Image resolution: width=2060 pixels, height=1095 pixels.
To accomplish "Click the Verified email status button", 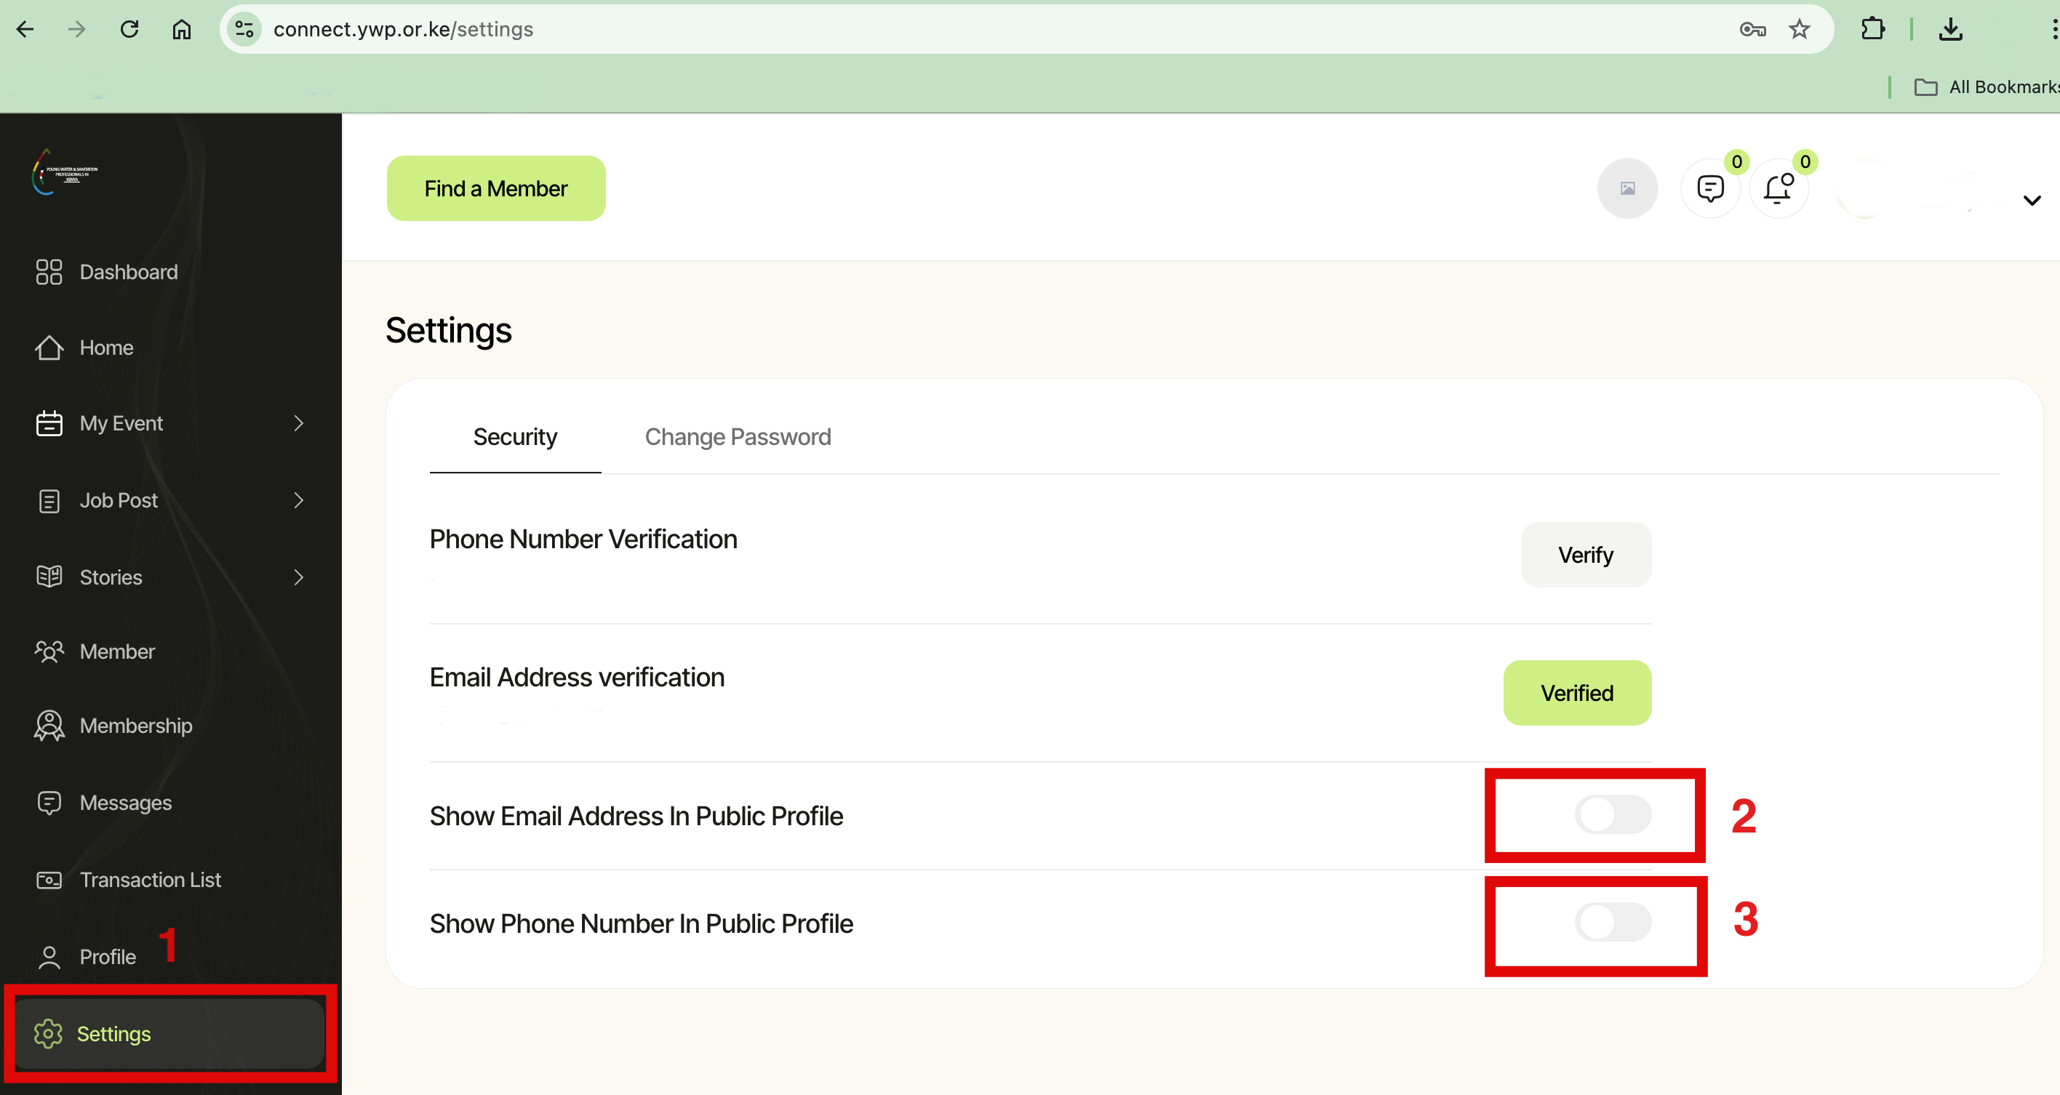I will coord(1576,693).
